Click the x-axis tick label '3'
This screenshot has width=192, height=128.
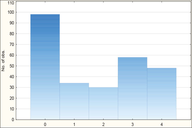132,124
